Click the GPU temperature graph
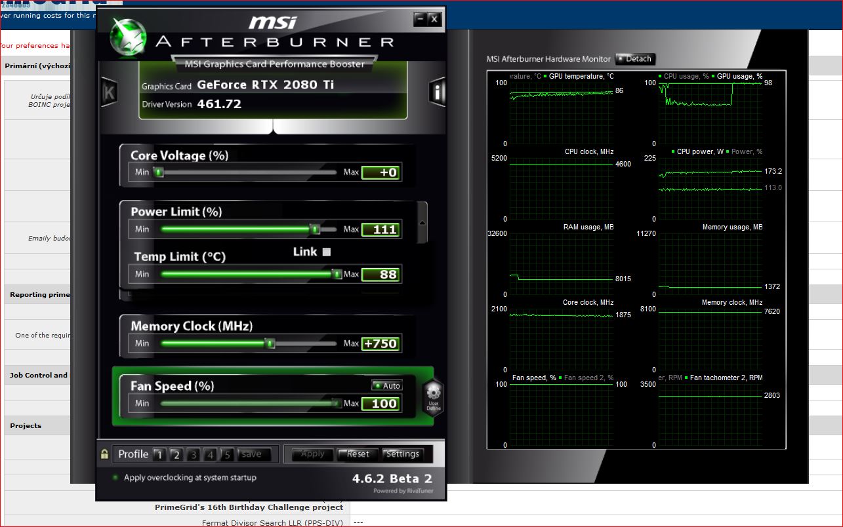Image resolution: width=843 pixels, height=527 pixels. tap(562, 111)
